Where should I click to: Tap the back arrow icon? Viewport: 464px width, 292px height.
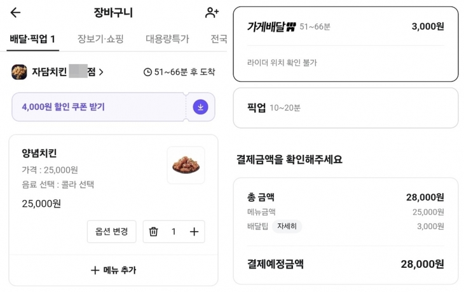(15, 13)
